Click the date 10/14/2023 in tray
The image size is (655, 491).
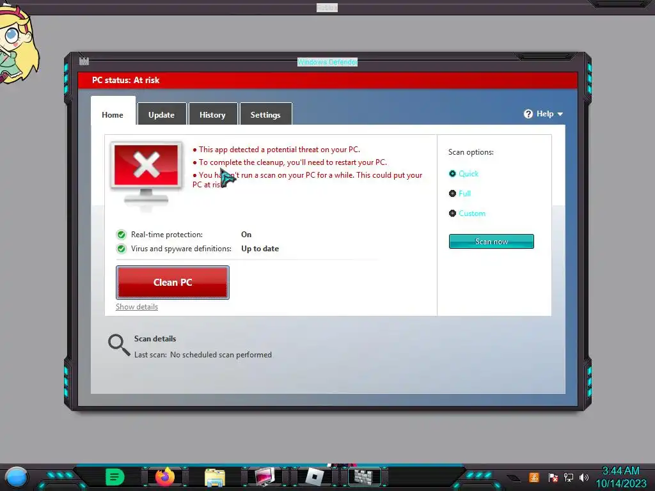[621, 483]
